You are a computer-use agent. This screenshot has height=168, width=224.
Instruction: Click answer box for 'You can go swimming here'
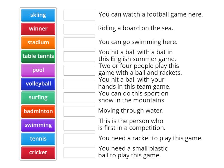point(79,43)
